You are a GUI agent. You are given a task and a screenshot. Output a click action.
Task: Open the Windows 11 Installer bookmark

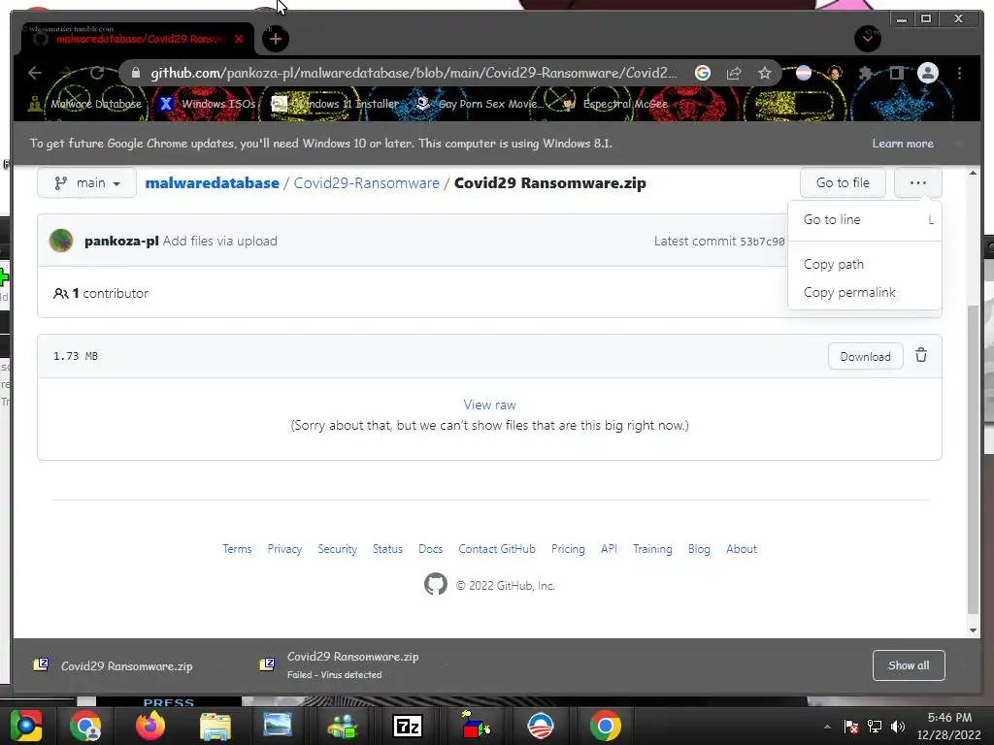[x=335, y=104]
